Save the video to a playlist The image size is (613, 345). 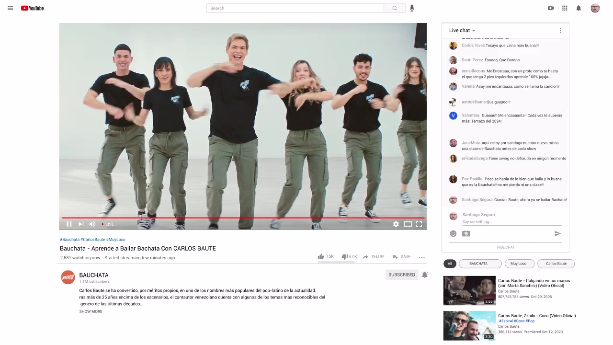401,257
